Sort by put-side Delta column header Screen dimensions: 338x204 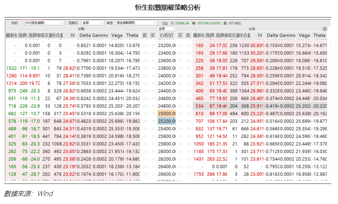click(x=273, y=35)
